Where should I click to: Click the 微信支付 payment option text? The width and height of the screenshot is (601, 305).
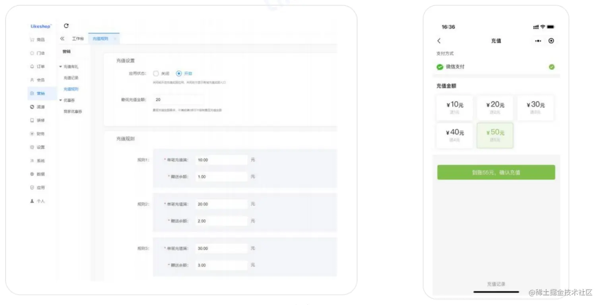point(455,67)
